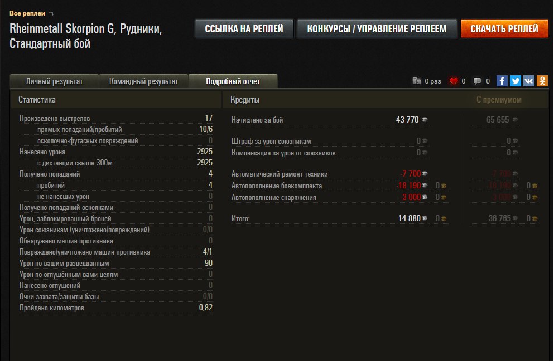Screen dimensions: 554x361
Task: Open comments via the speech bubble icon
Action: [x=478, y=81]
